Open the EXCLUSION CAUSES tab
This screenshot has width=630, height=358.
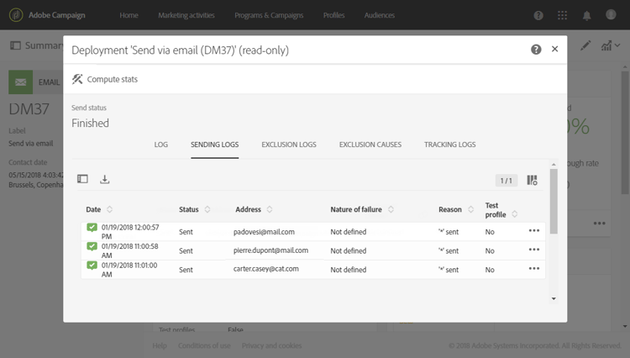pyautogui.click(x=370, y=145)
